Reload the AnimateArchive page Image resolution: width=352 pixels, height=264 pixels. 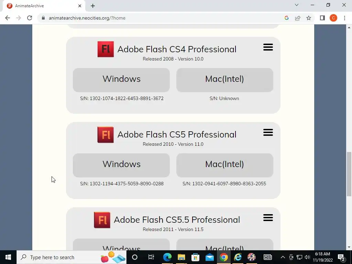(x=30, y=18)
